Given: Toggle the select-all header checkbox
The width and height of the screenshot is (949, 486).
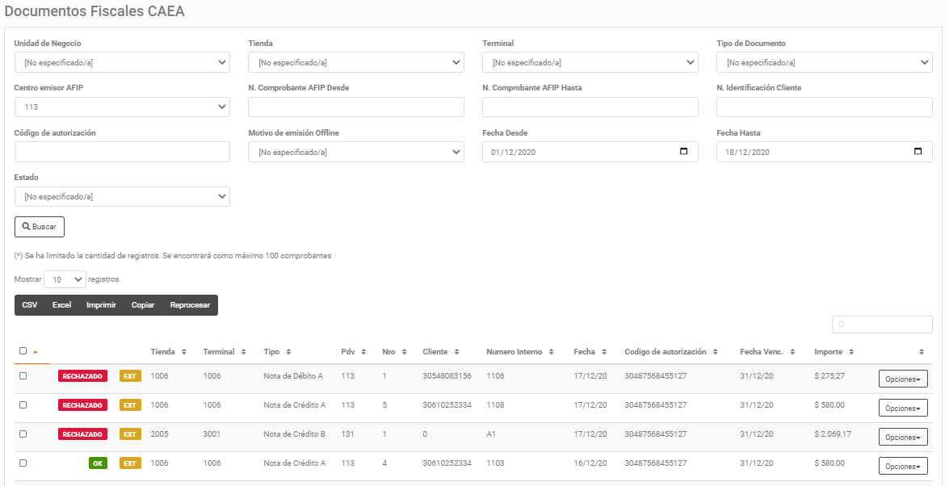Looking at the screenshot, I should click(23, 351).
